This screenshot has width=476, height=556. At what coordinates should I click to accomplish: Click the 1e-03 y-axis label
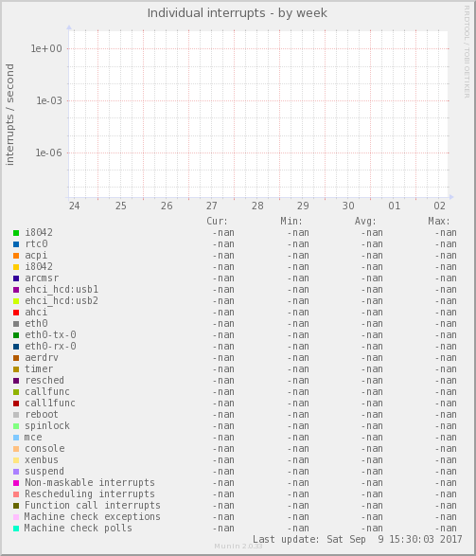click(49, 100)
